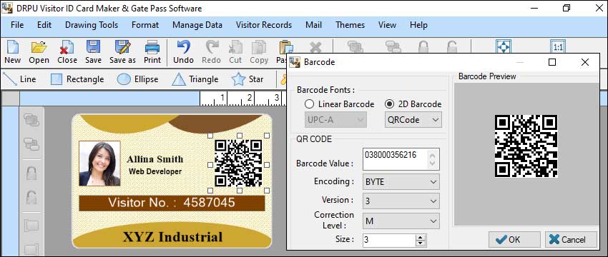The image size is (608, 257).
Task: Open the Manage Data menu
Action: (x=197, y=25)
